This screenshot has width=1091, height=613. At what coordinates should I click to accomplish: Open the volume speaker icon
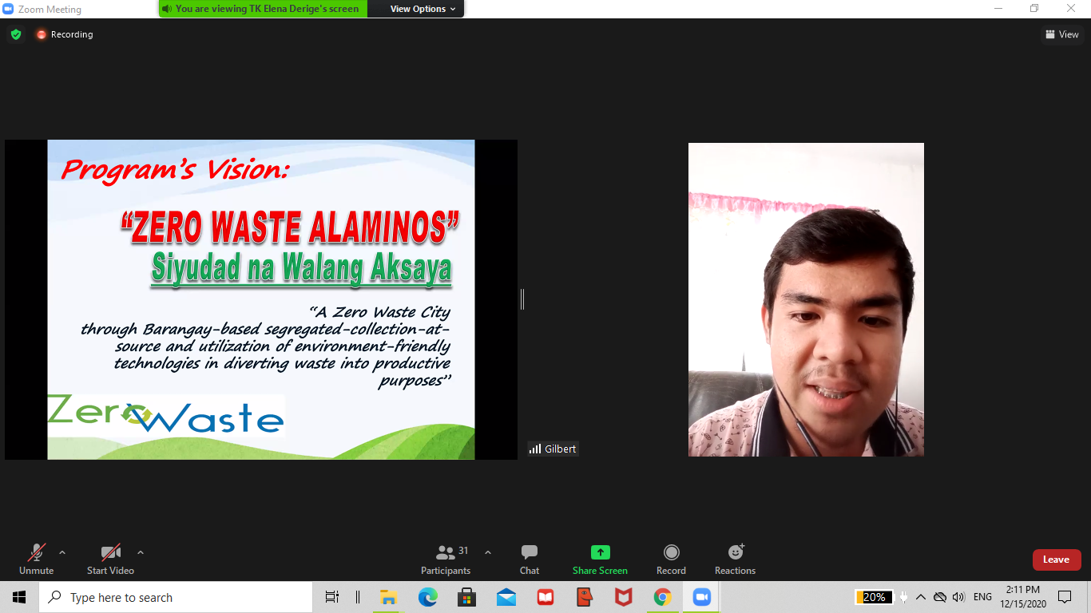click(x=958, y=597)
